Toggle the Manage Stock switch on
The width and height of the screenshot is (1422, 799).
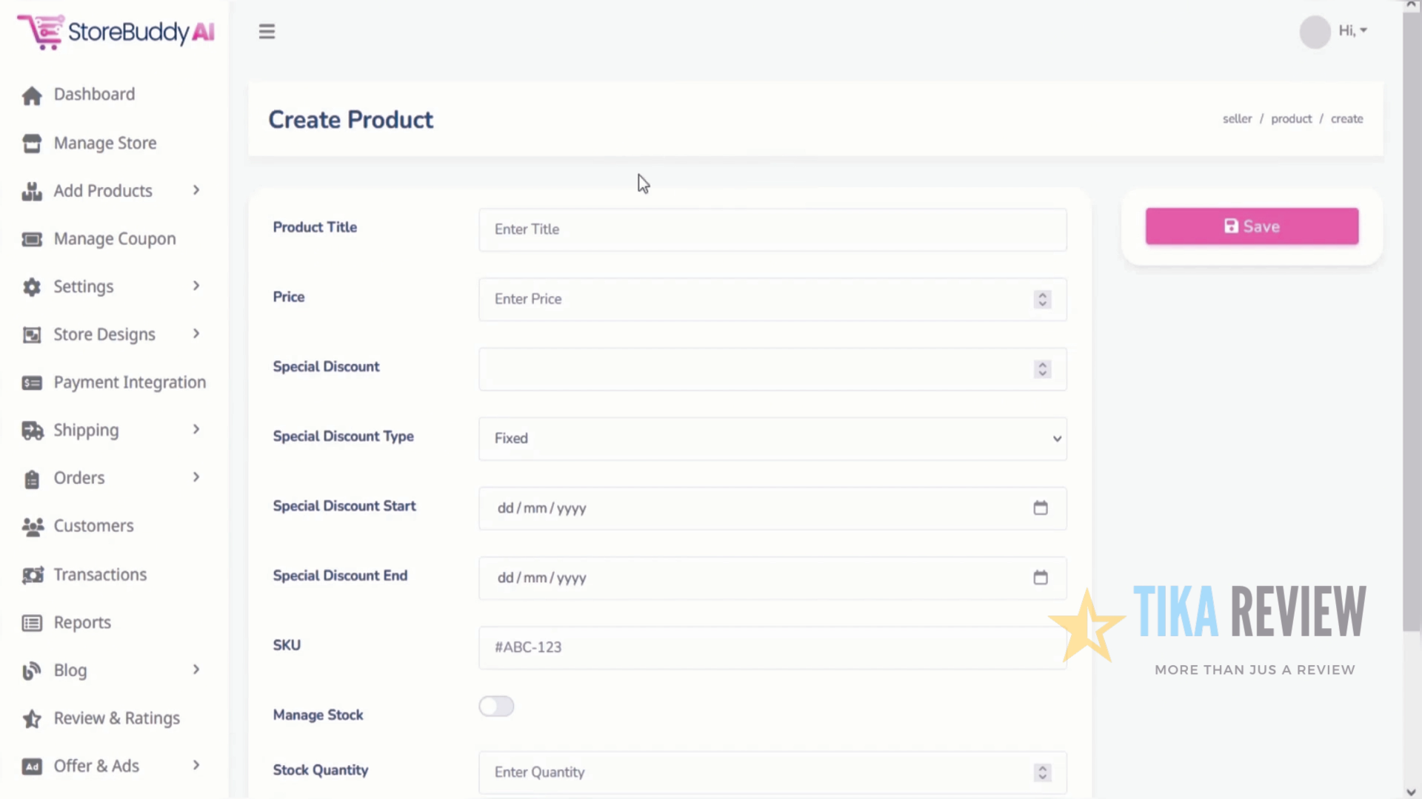[x=496, y=707]
